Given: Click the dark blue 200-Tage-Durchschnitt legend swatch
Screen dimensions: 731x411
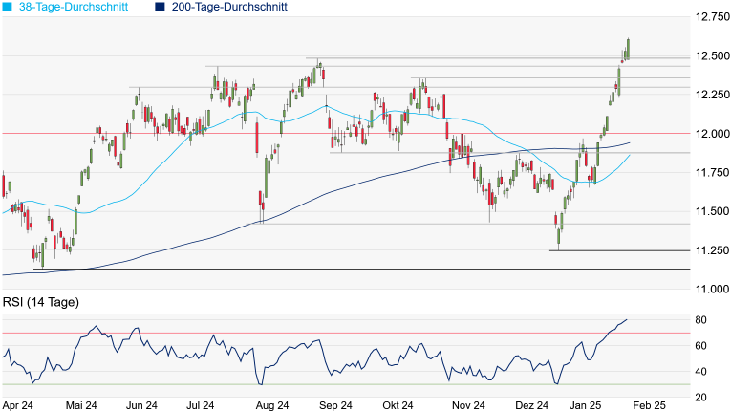Looking at the screenshot, I should 160,7.
